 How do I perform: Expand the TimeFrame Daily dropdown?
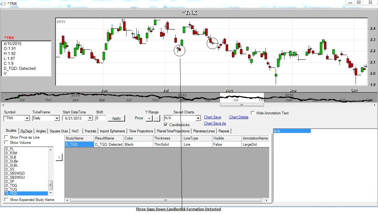57,118
